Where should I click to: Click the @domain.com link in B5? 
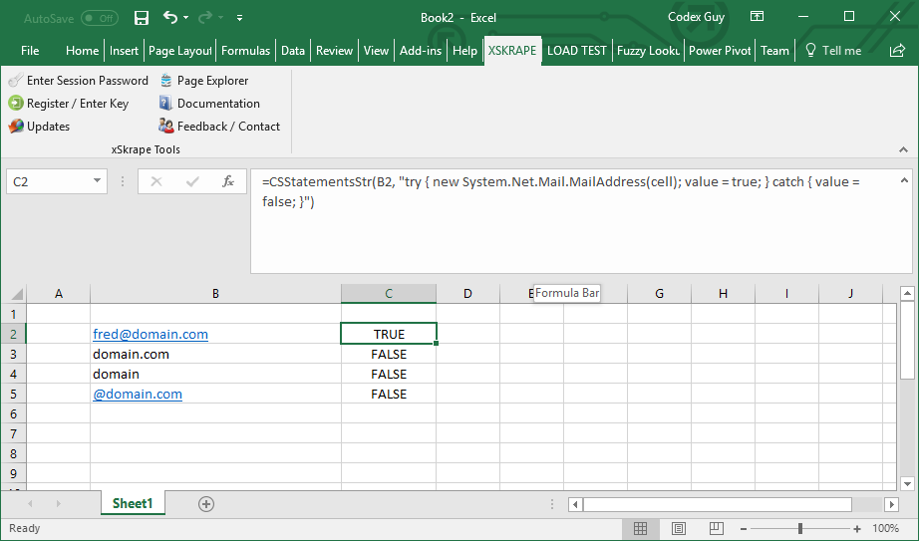(x=138, y=394)
